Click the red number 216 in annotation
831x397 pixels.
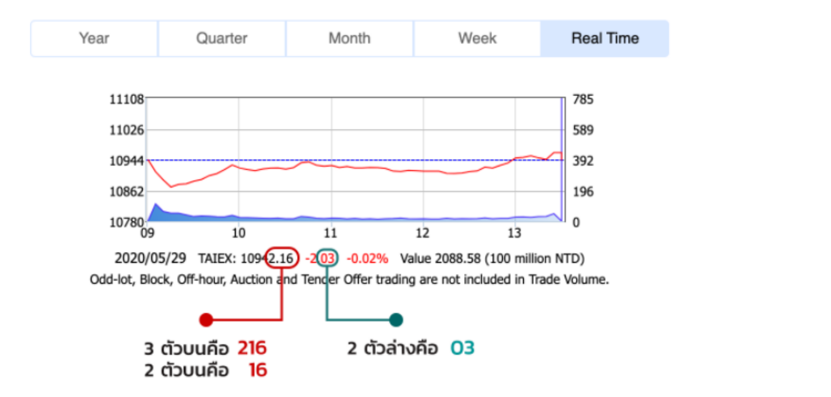(252, 348)
